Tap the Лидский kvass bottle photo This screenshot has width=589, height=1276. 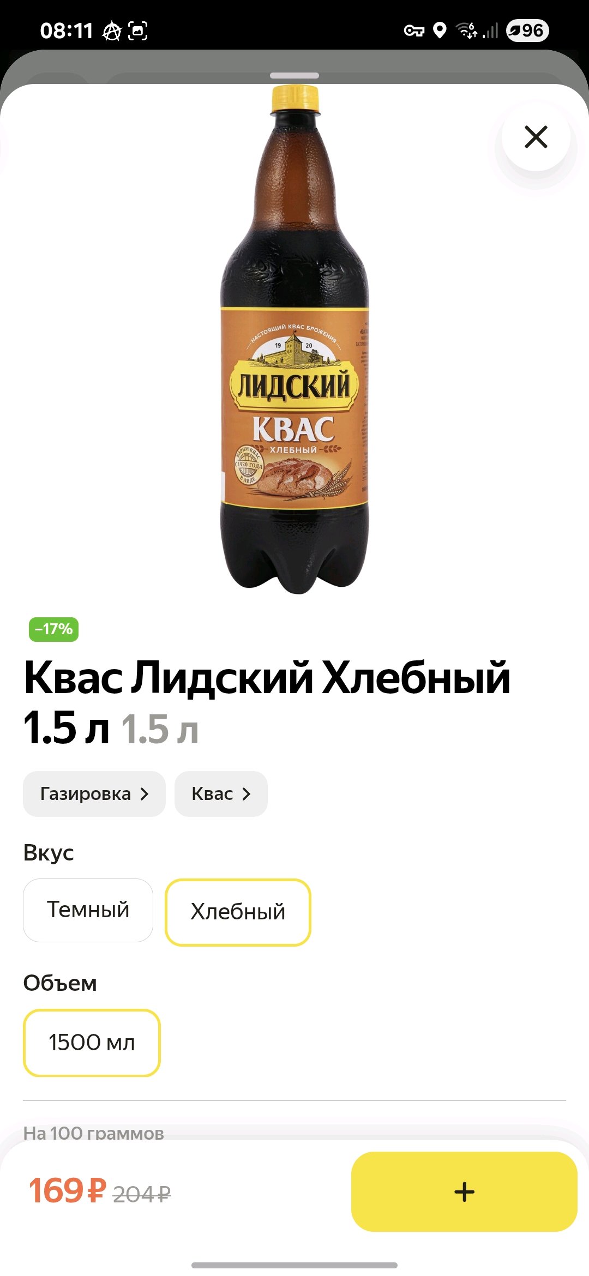294,339
